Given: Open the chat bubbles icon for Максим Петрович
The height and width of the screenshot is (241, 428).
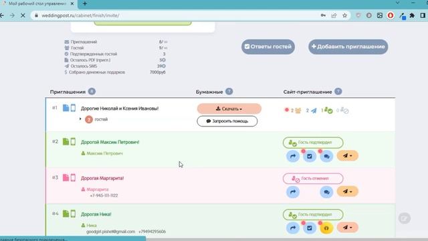Looking at the screenshot, I should 326,156.
